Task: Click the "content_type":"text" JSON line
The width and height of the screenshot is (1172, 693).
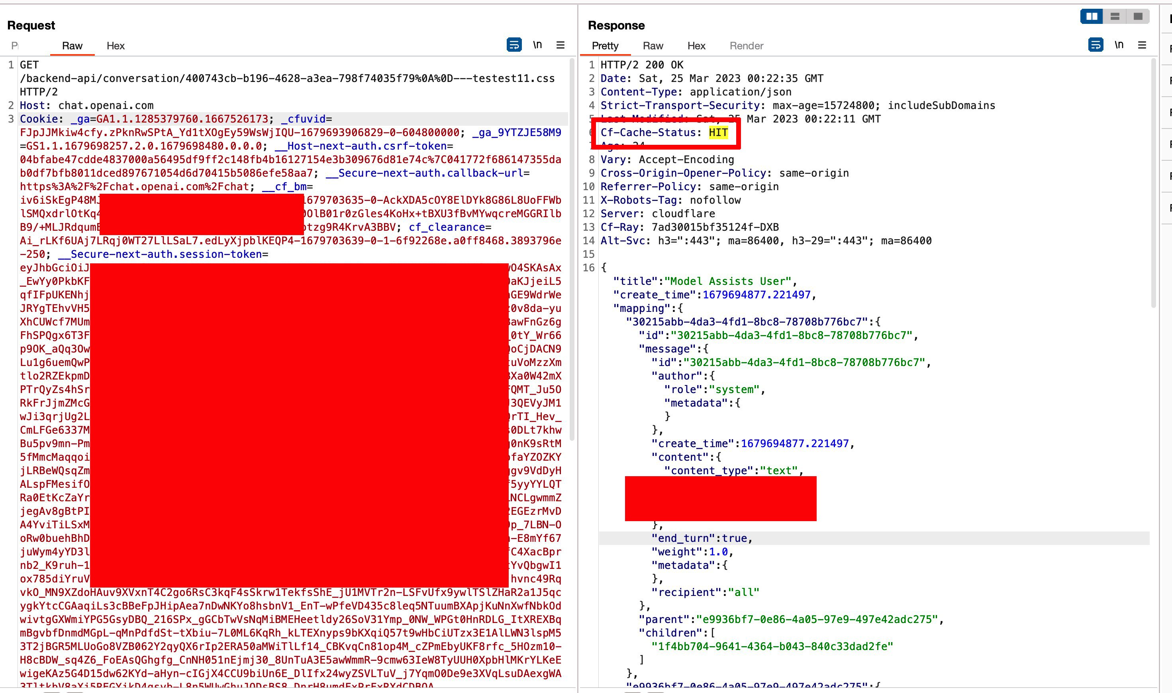Action: (734, 471)
